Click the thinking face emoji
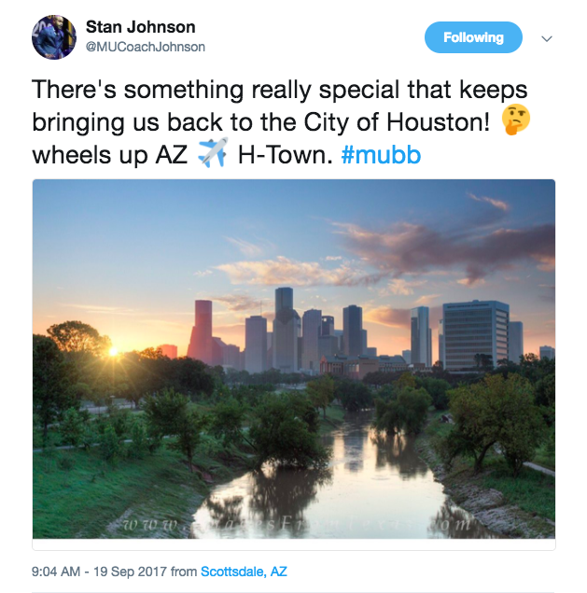Image resolution: width=587 pixels, height=593 pixels. [x=515, y=120]
